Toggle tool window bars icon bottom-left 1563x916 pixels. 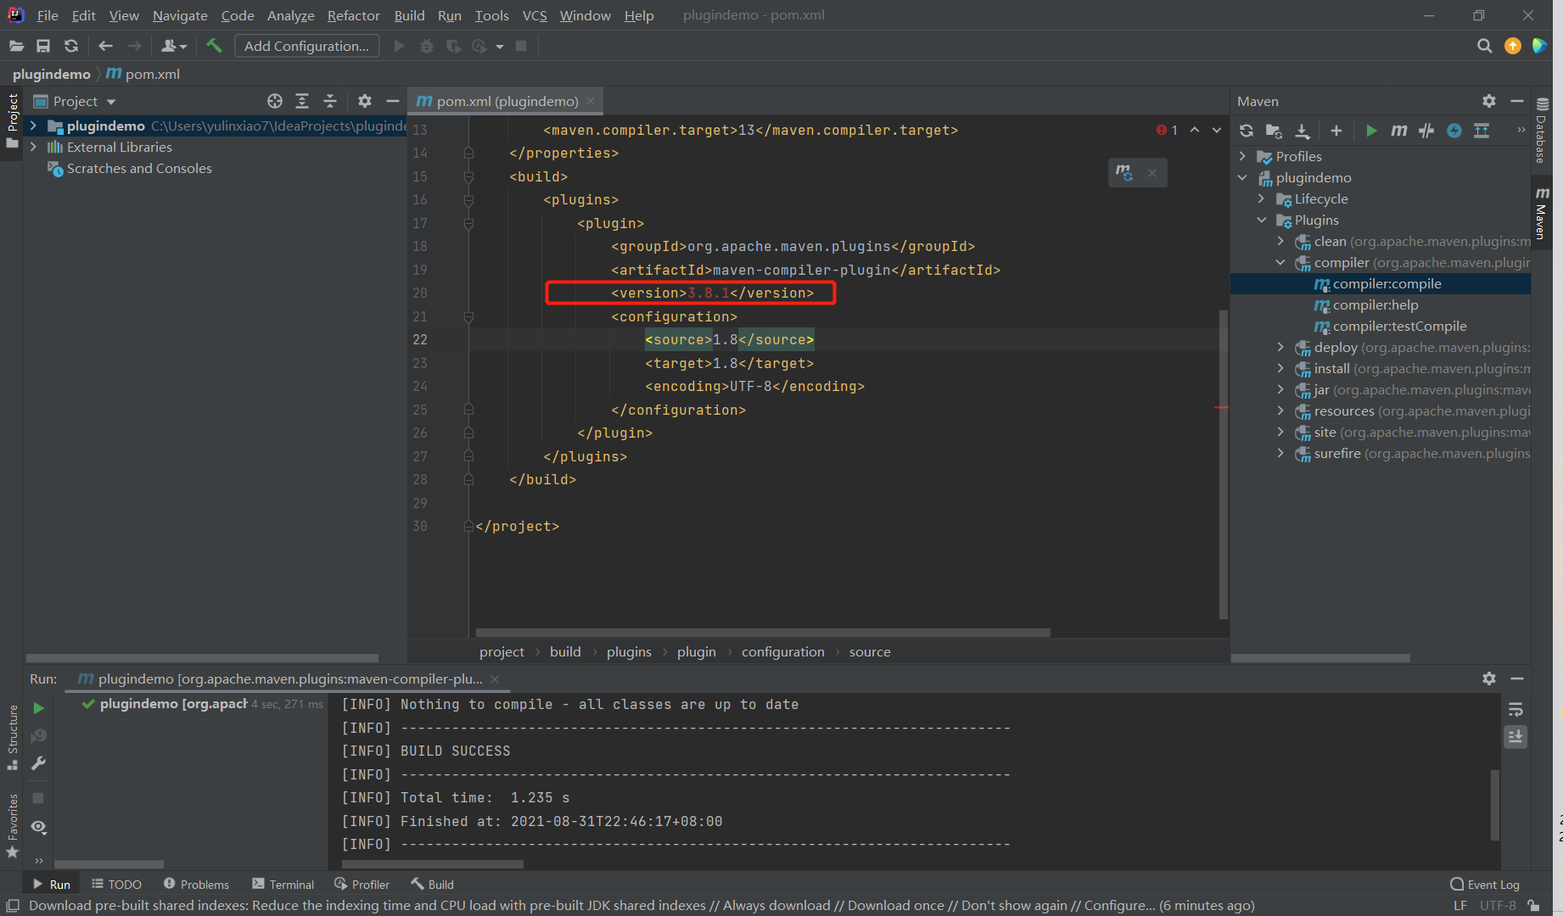click(x=13, y=905)
